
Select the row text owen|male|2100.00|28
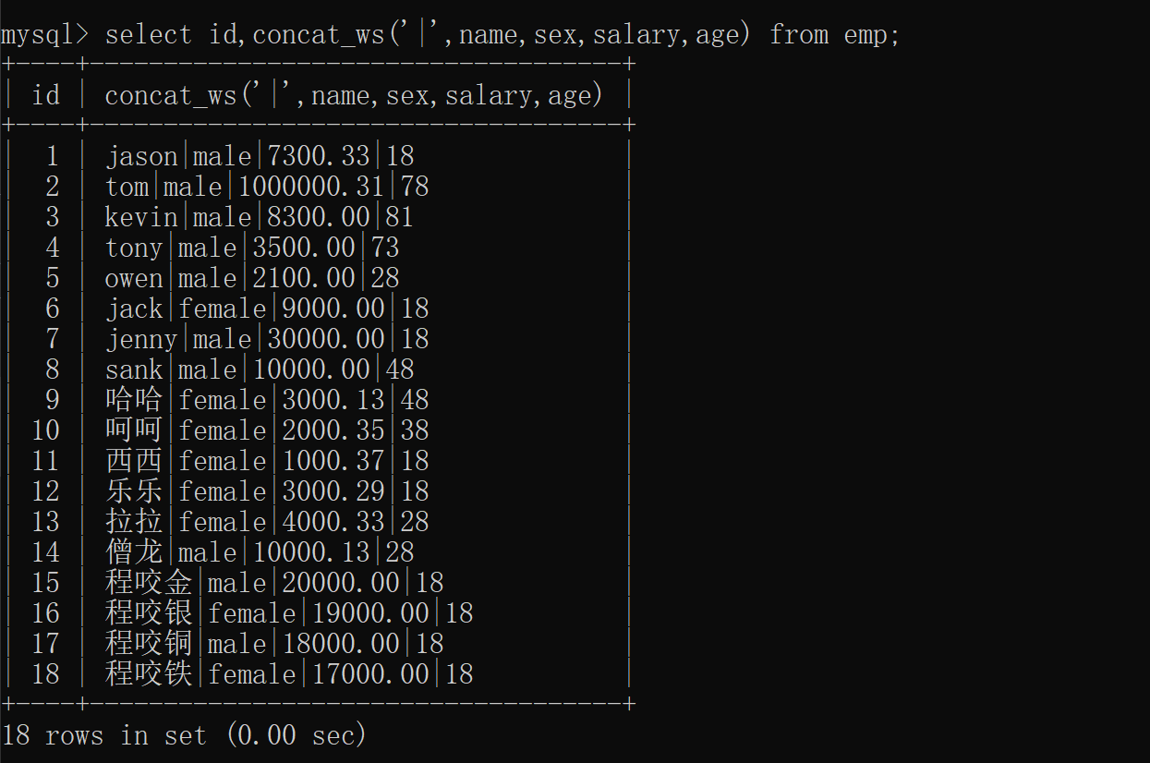coord(252,278)
